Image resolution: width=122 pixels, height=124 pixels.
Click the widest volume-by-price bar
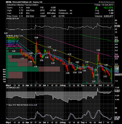click(33, 69)
